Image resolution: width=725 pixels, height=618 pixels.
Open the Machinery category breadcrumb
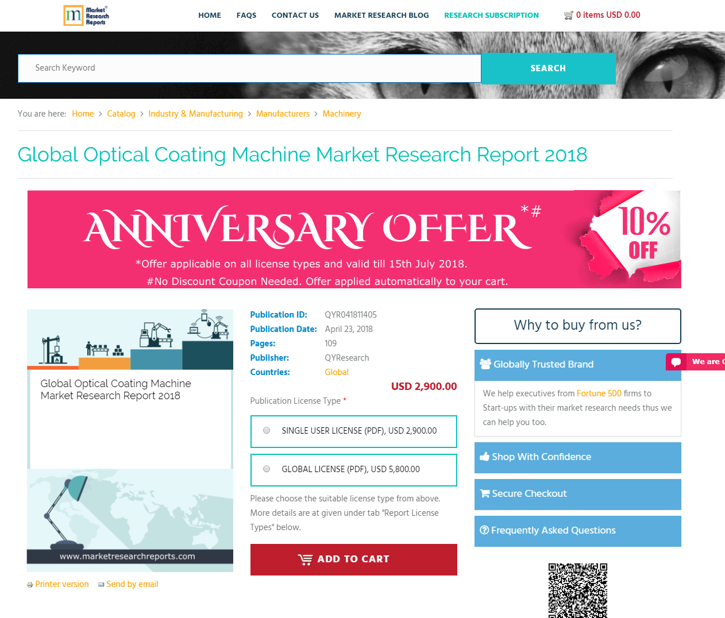pyautogui.click(x=342, y=114)
